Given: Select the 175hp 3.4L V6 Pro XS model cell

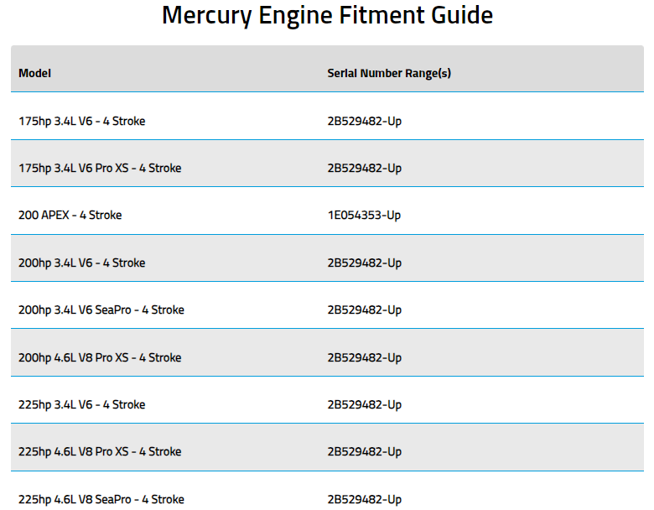Looking at the screenshot, I should (99, 168).
